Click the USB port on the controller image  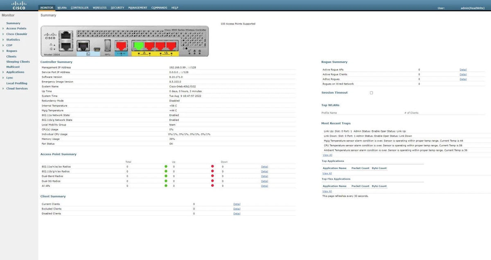click(108, 46)
